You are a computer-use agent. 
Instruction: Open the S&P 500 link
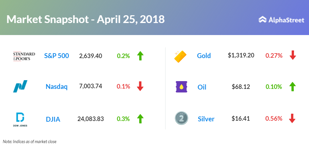pos(57,56)
